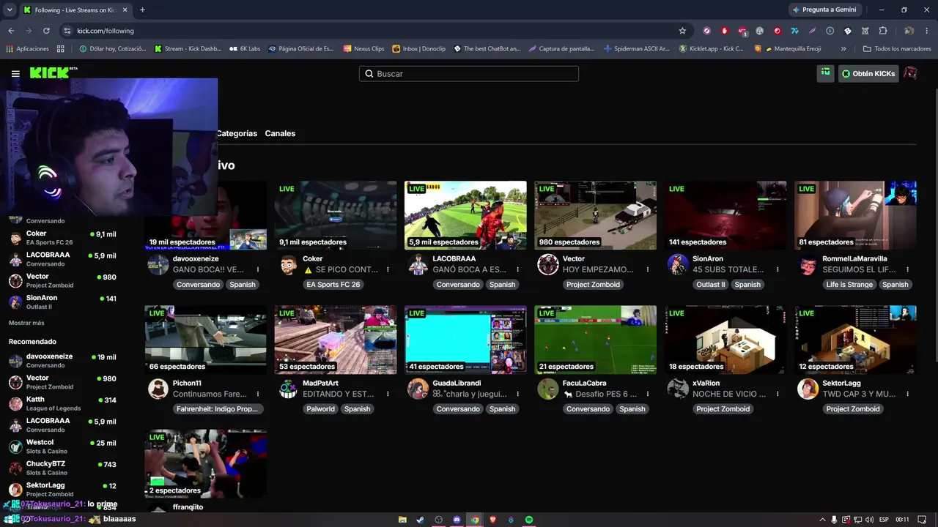Open the Kick hamburger sidebar menu
Viewport: 938px width, 527px height.
15,74
